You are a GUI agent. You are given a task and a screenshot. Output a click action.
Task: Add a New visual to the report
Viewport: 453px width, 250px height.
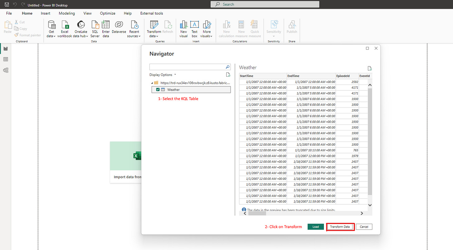point(184,29)
